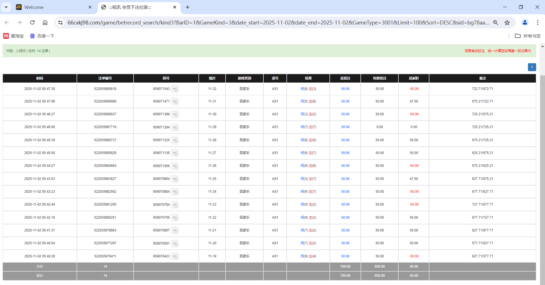
Task: View site information icon in address bar
Action: [x=60, y=22]
